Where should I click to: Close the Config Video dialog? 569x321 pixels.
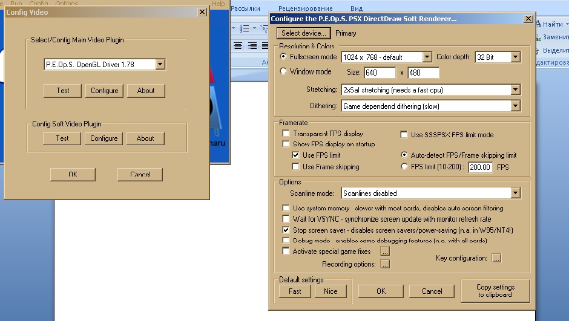tap(202, 12)
